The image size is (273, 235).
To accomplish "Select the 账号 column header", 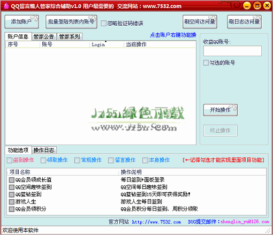I will click(x=65, y=44).
